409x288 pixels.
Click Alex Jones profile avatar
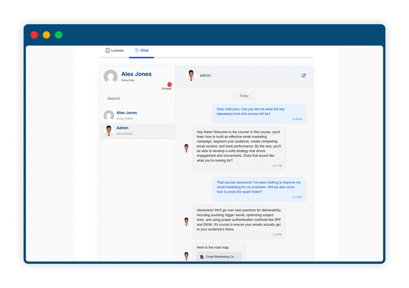pos(111,76)
